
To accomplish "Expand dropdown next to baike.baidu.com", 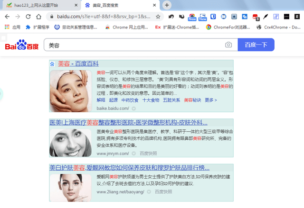I will point(133,109).
